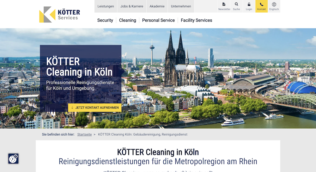The height and width of the screenshot is (172, 316).
Task: Go to Personal Service section
Action: coord(158,20)
